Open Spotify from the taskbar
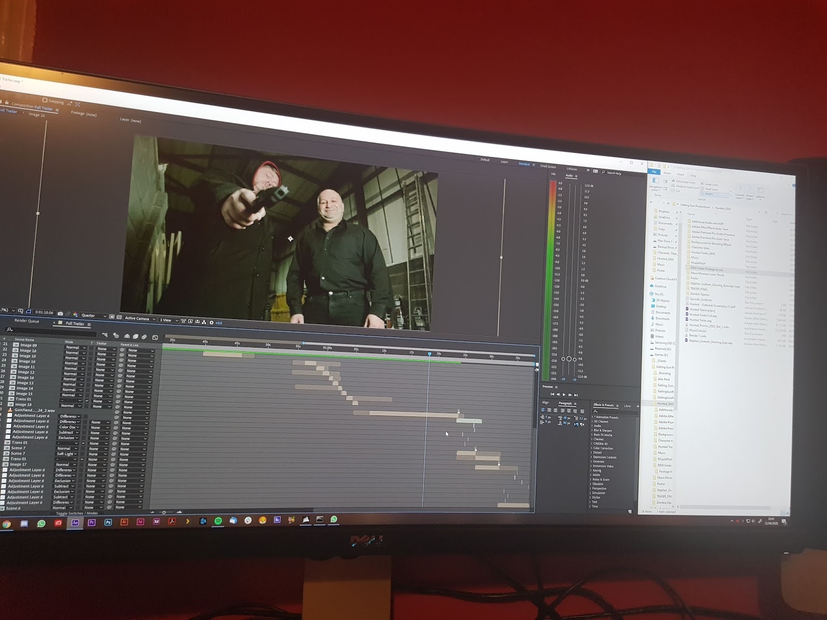 (218, 521)
